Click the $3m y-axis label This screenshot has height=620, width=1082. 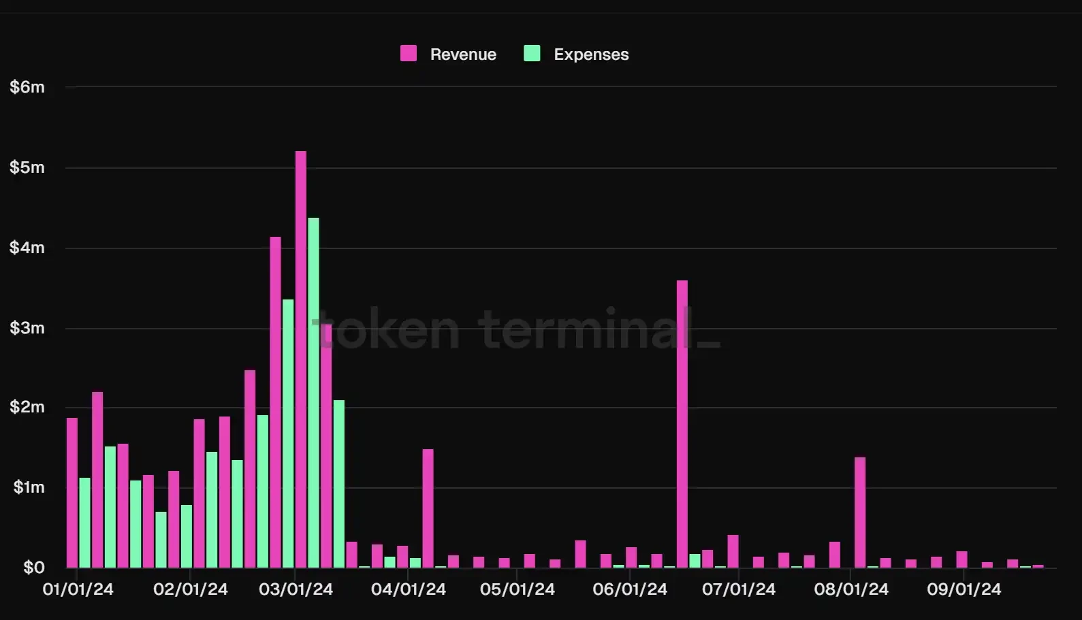click(27, 328)
